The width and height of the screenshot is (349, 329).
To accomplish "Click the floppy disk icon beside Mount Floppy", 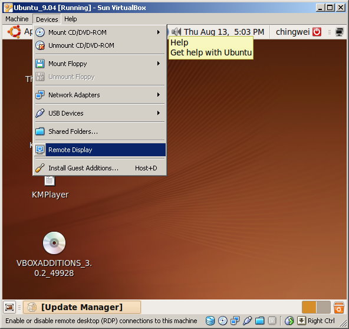I will pos(40,64).
